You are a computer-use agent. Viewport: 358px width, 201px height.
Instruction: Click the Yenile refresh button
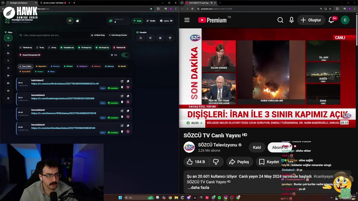(x=151, y=21)
